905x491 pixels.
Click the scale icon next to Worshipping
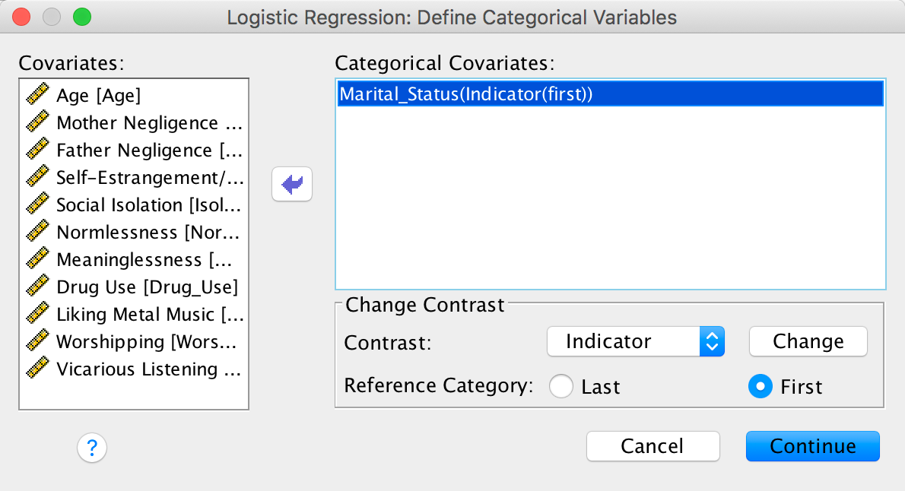point(37,341)
